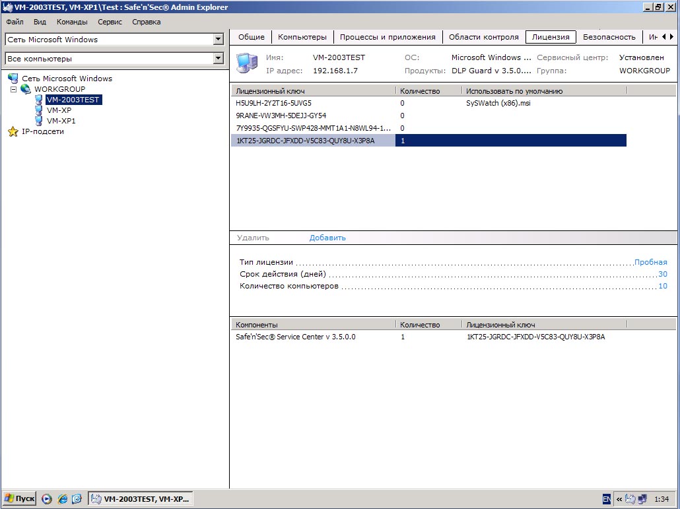Click the star icon for IP-подсети
The height and width of the screenshot is (509, 680).
pos(13,131)
